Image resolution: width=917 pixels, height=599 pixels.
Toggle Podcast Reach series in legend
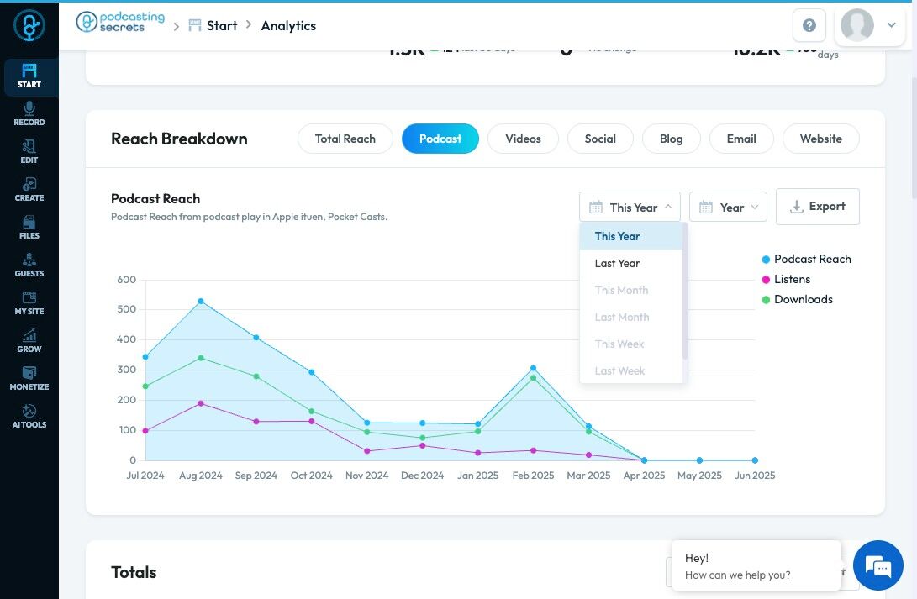point(806,259)
